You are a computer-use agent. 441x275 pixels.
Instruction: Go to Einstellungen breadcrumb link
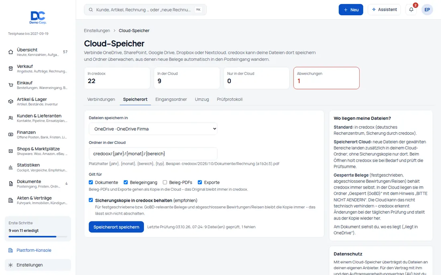point(97,30)
